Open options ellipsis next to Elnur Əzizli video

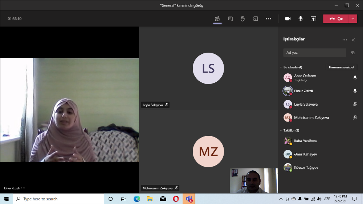pos(23,188)
